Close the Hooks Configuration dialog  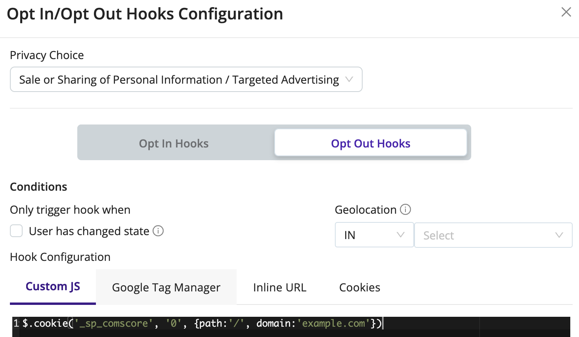(566, 12)
